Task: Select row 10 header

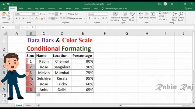Action: point(4,95)
